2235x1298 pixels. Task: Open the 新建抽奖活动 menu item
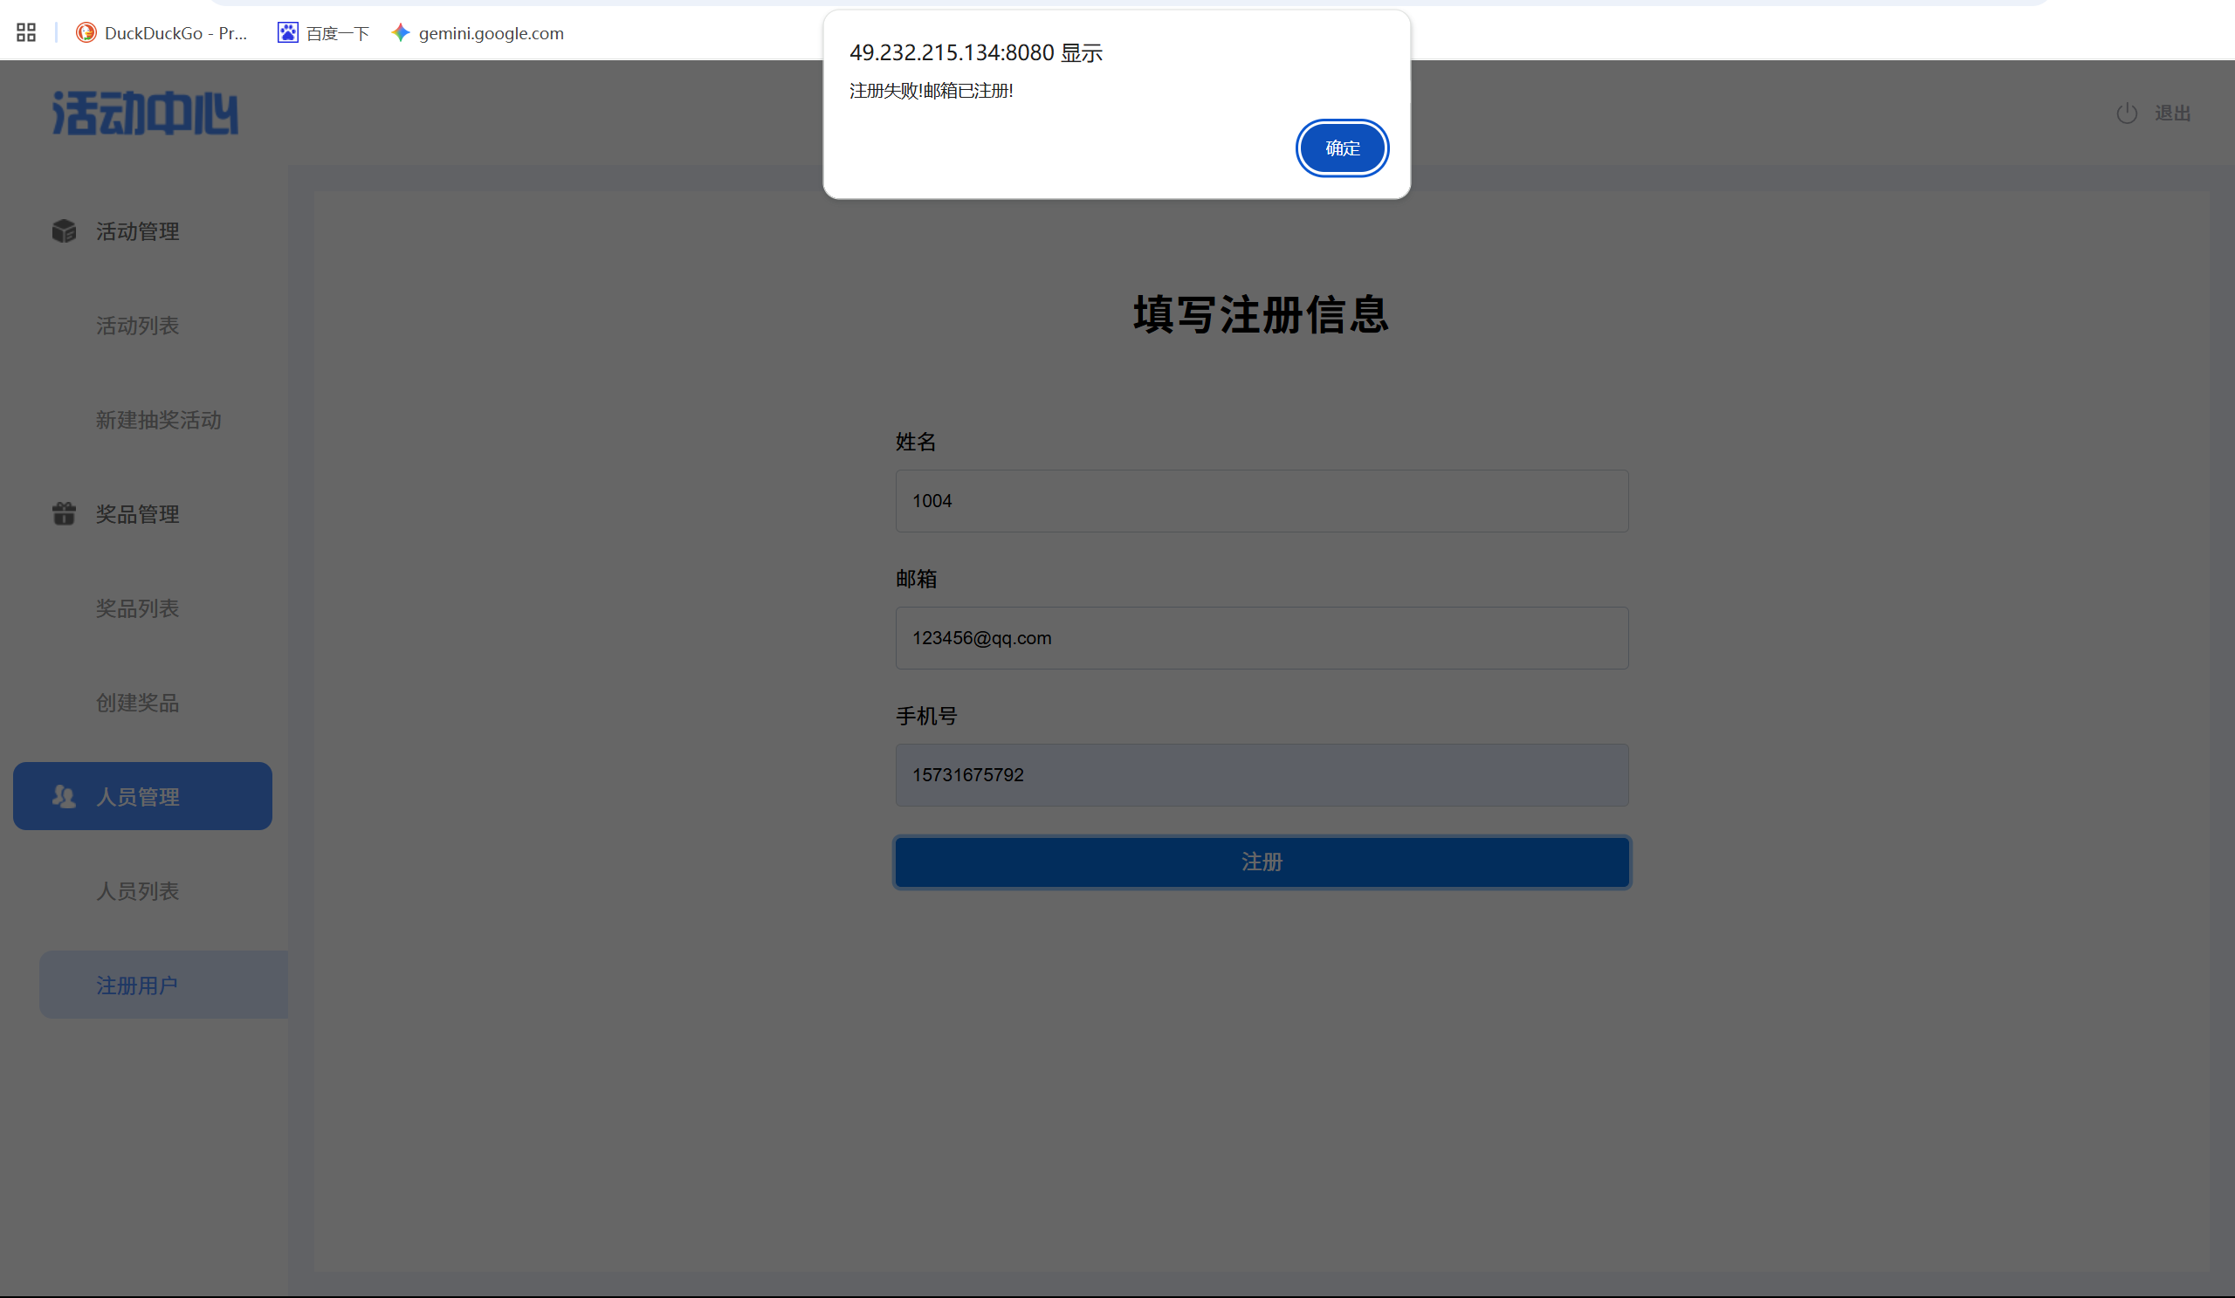[x=159, y=419]
